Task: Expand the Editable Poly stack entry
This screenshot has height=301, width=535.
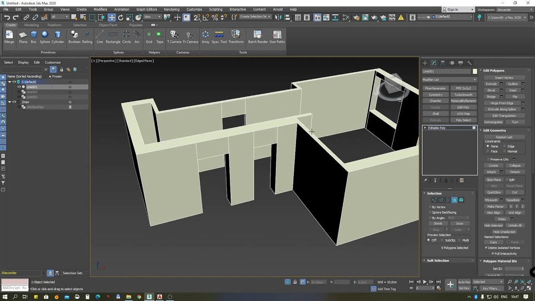Action: coord(425,128)
